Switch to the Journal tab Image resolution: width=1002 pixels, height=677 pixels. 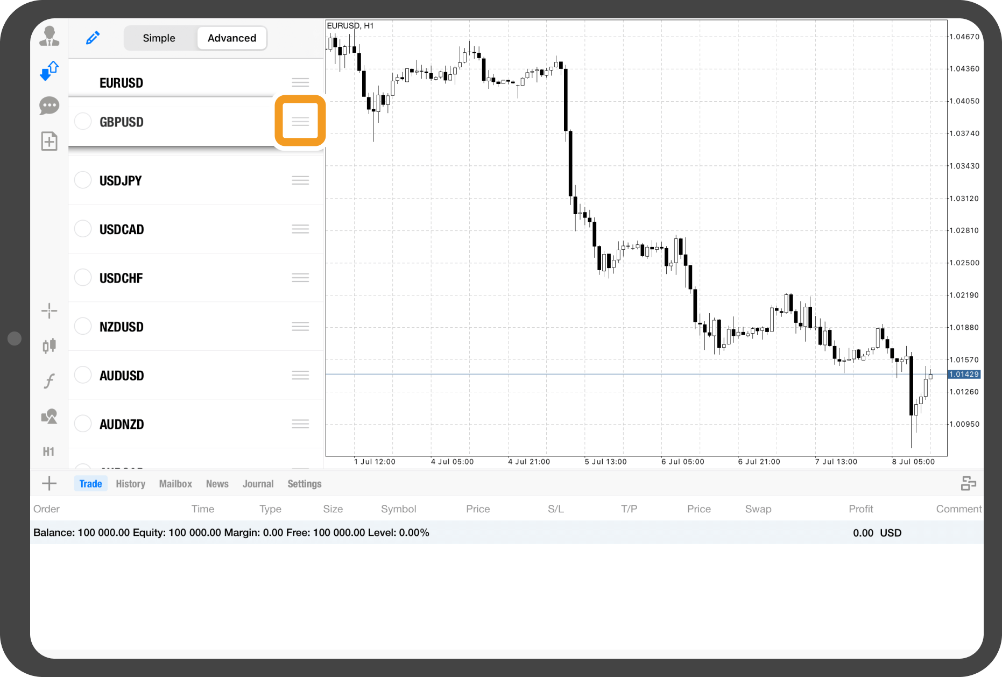click(258, 484)
